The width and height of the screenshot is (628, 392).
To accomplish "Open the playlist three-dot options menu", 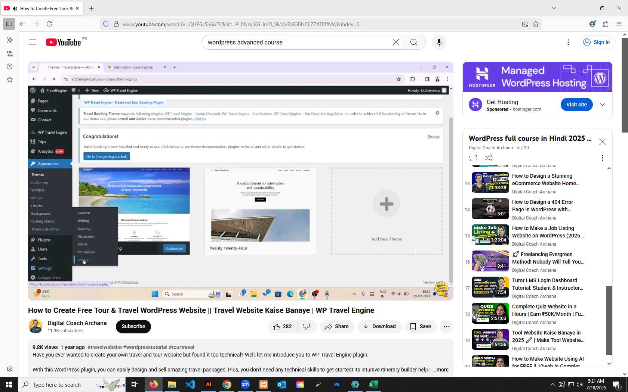I will point(602,158).
